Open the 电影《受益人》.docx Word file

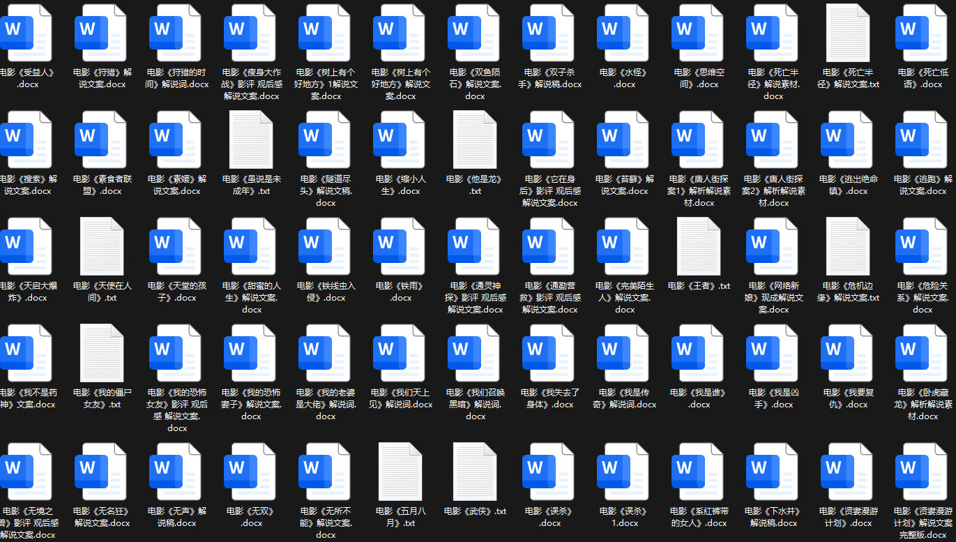point(26,31)
